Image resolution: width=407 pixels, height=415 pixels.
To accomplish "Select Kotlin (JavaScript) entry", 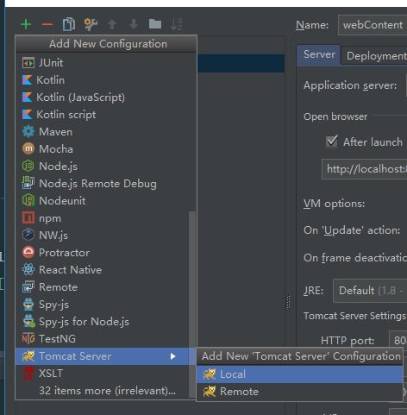I will coord(106,97).
